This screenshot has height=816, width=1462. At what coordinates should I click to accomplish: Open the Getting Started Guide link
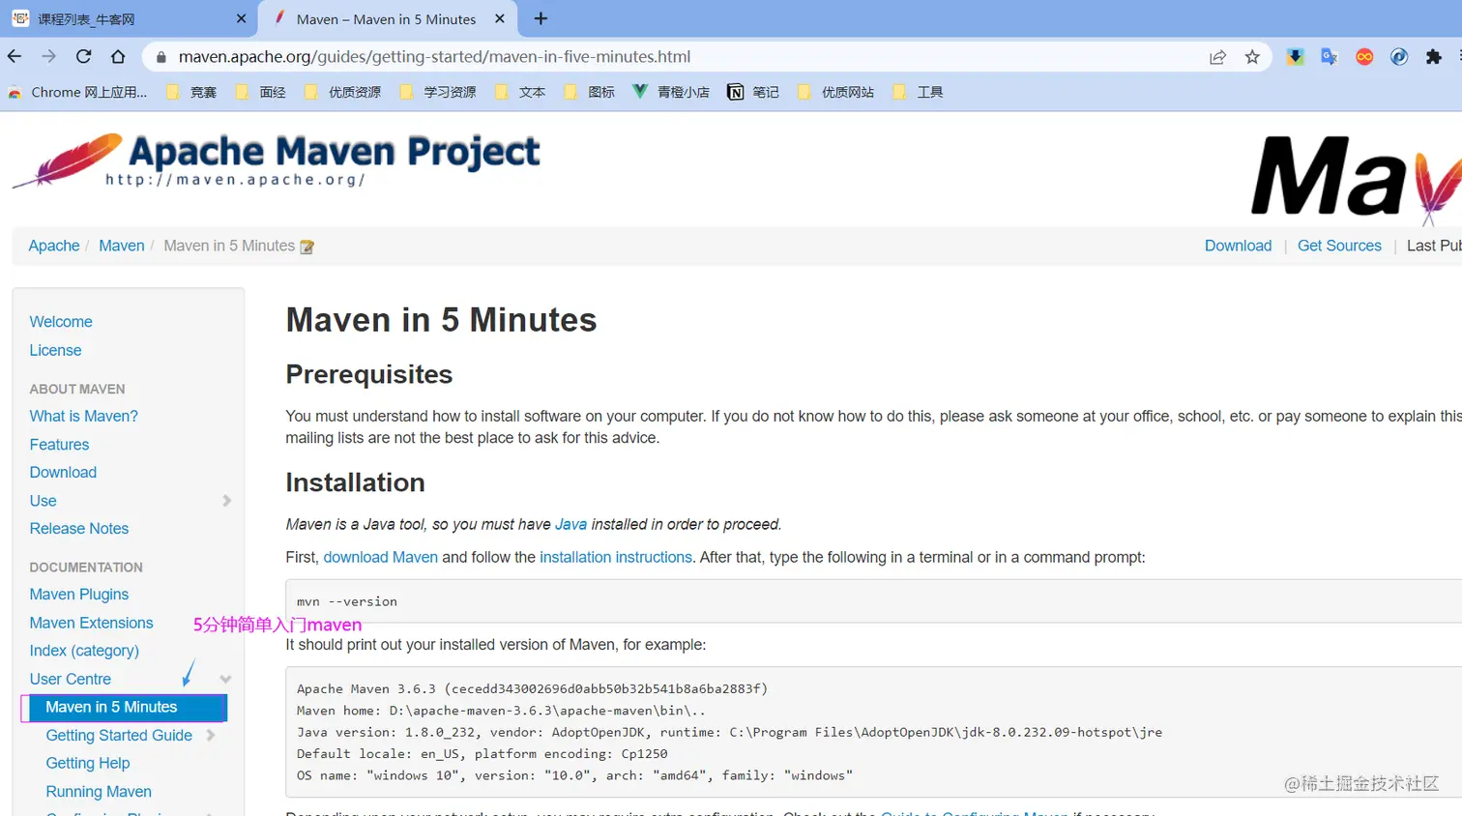pos(119,736)
